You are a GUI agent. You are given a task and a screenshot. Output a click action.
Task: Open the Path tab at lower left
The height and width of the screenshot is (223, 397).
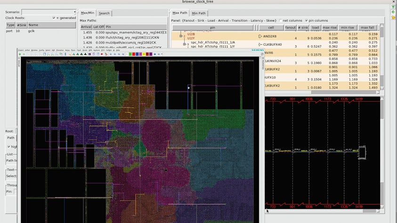click(11, 138)
